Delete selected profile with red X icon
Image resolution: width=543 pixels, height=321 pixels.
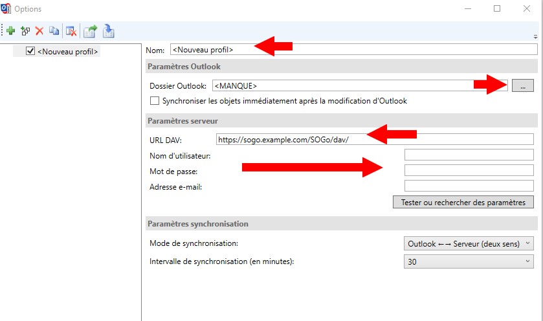39,30
